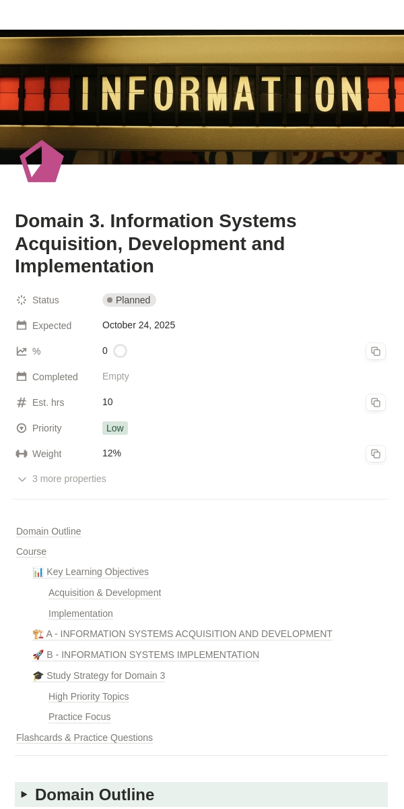Click the Completed property calendar icon
Viewport: 404px width, 809px height.
click(22, 377)
